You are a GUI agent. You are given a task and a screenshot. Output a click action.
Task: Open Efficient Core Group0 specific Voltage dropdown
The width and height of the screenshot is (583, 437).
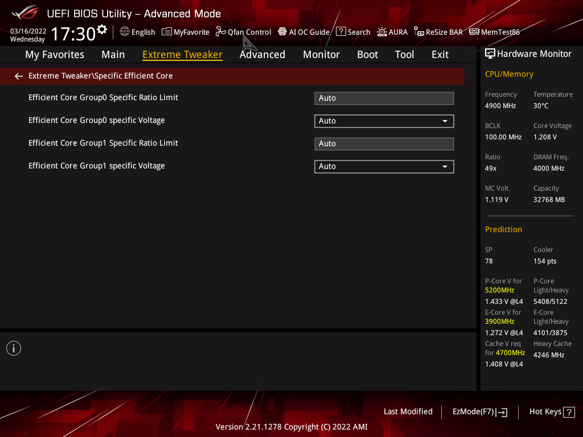pyautogui.click(x=384, y=121)
